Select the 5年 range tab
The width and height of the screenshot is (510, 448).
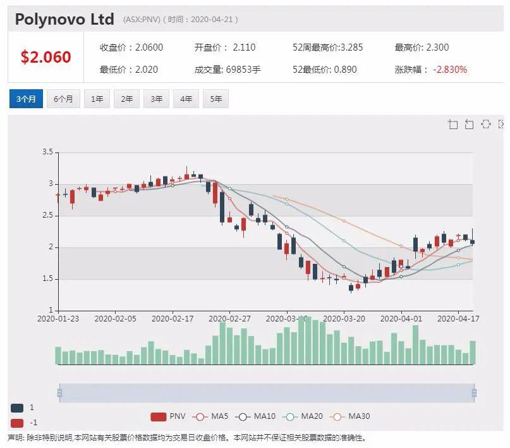tap(216, 99)
